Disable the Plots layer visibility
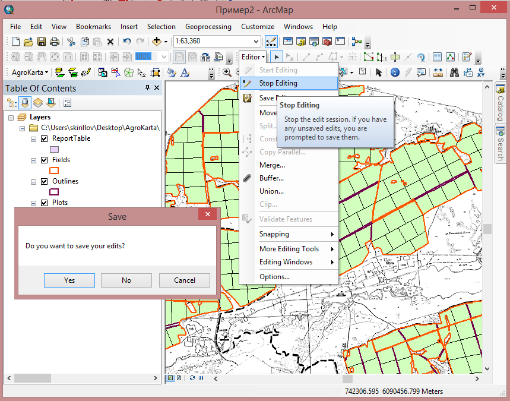The image size is (510, 401). click(x=43, y=203)
